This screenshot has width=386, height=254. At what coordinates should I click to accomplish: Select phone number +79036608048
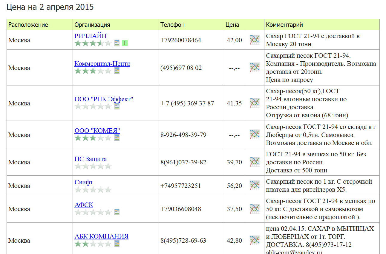(181, 209)
